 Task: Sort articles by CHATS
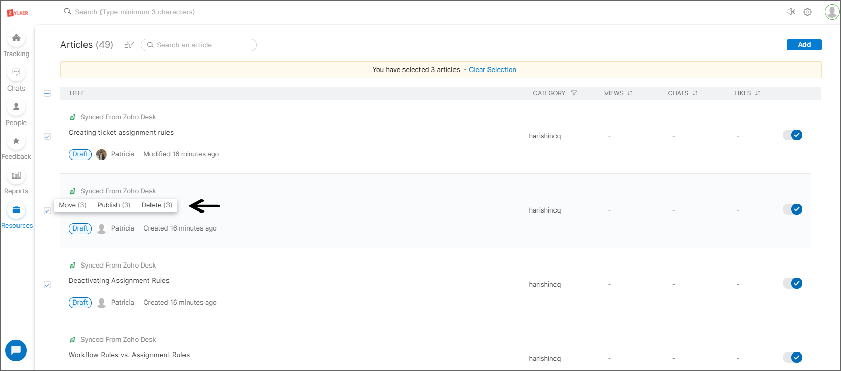click(695, 93)
